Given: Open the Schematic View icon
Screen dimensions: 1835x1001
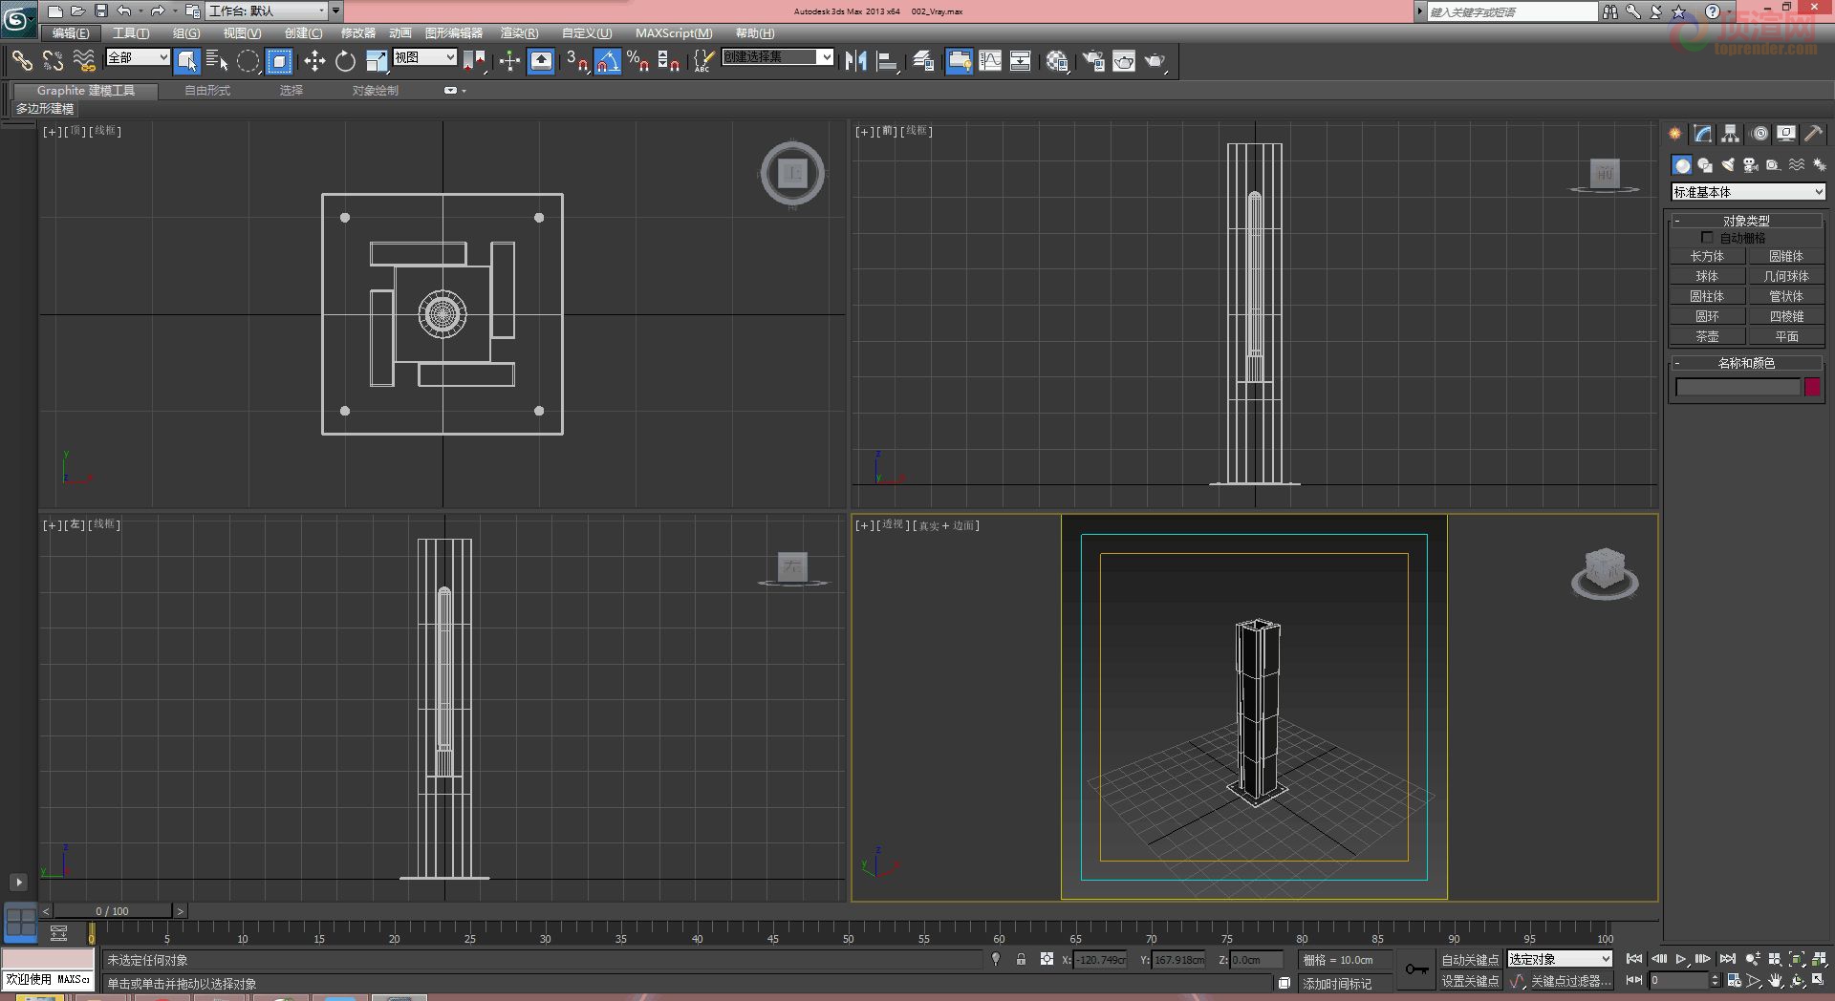Looking at the screenshot, I should [1021, 61].
